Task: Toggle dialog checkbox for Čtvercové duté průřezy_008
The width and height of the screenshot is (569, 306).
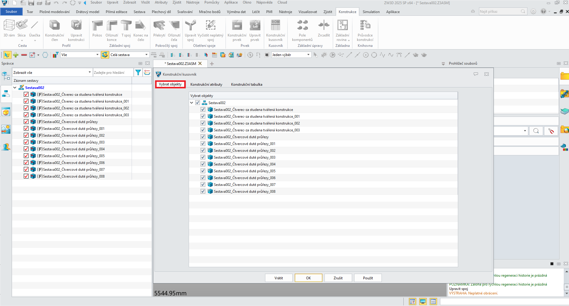Action: (203, 191)
